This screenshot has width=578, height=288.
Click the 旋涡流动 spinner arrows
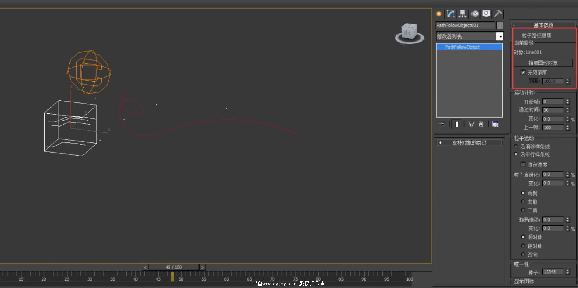coord(568,220)
